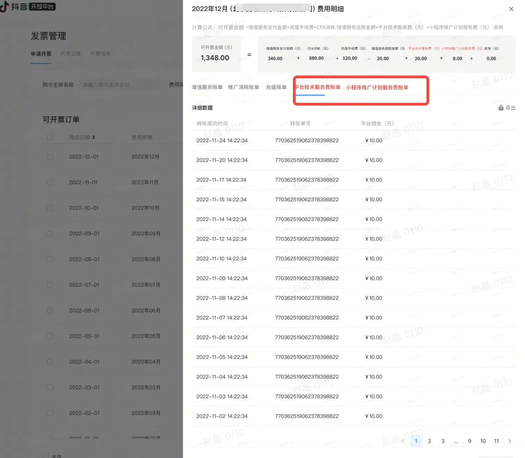Go to page 2

430,441
